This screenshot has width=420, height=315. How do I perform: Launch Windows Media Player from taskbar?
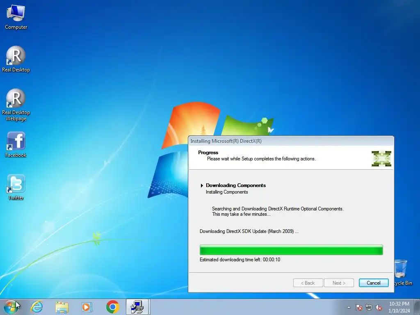point(87,307)
